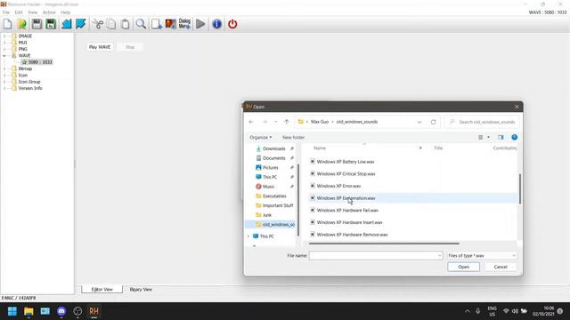Switch to the Editor View tab
Viewport: 570px width, 320px height.
coord(102,290)
